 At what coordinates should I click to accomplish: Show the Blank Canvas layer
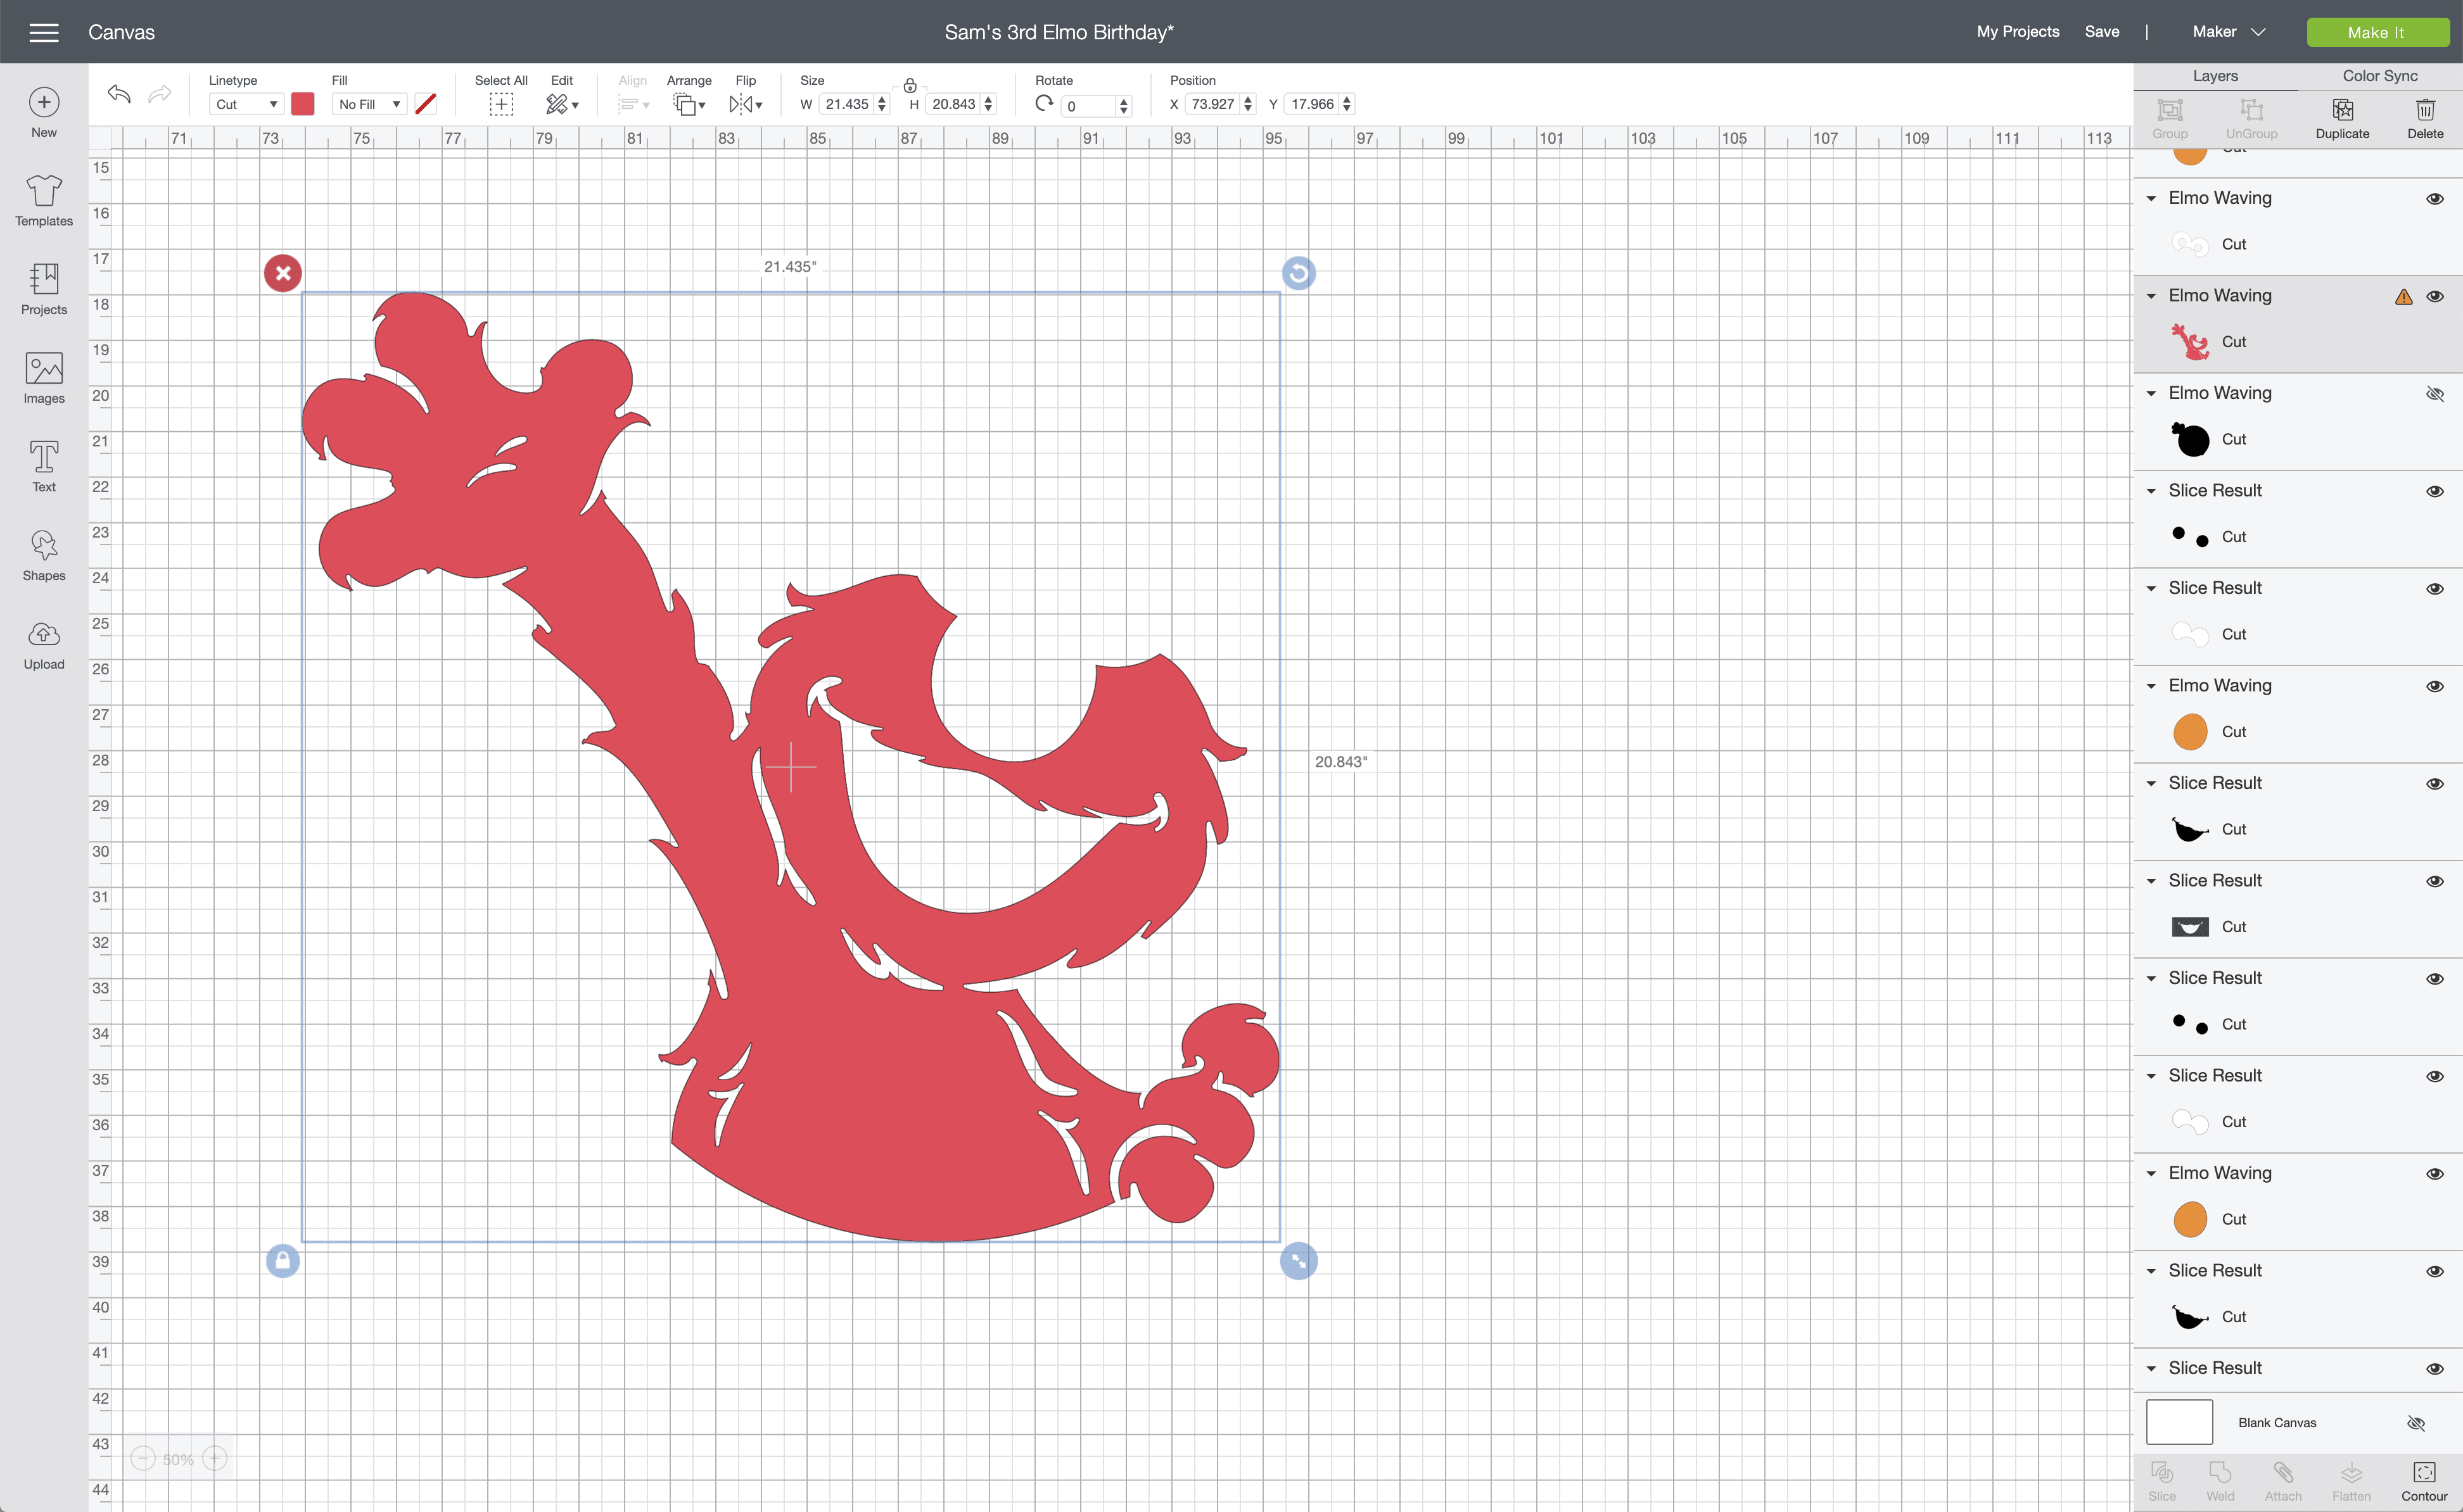click(x=2416, y=1423)
